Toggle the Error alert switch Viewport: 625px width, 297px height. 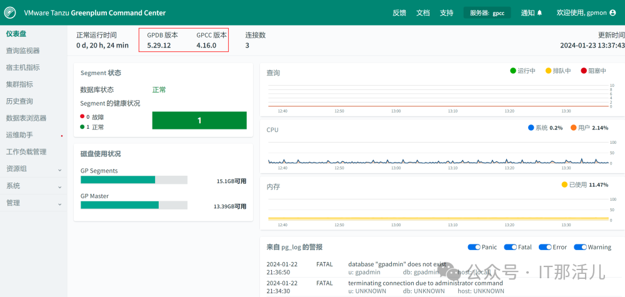[545, 247]
